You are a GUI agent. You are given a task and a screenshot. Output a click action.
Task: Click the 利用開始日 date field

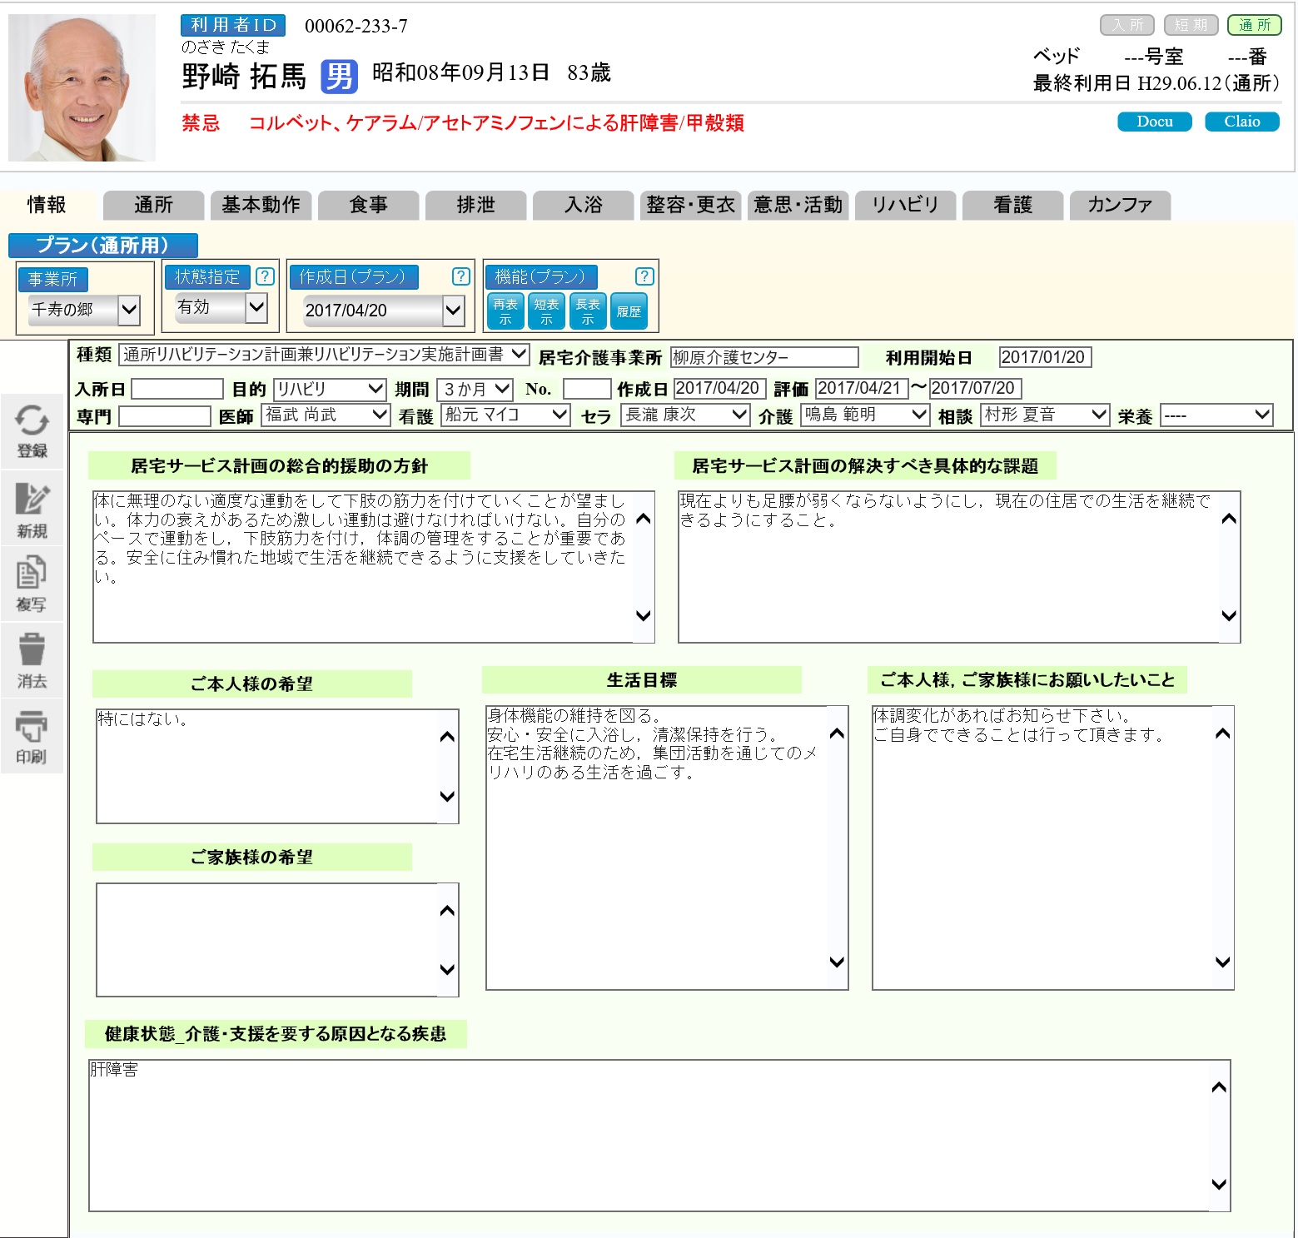pos(1044,357)
